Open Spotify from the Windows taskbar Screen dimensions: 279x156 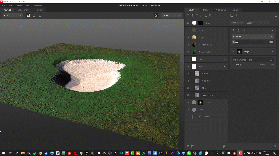(35, 153)
